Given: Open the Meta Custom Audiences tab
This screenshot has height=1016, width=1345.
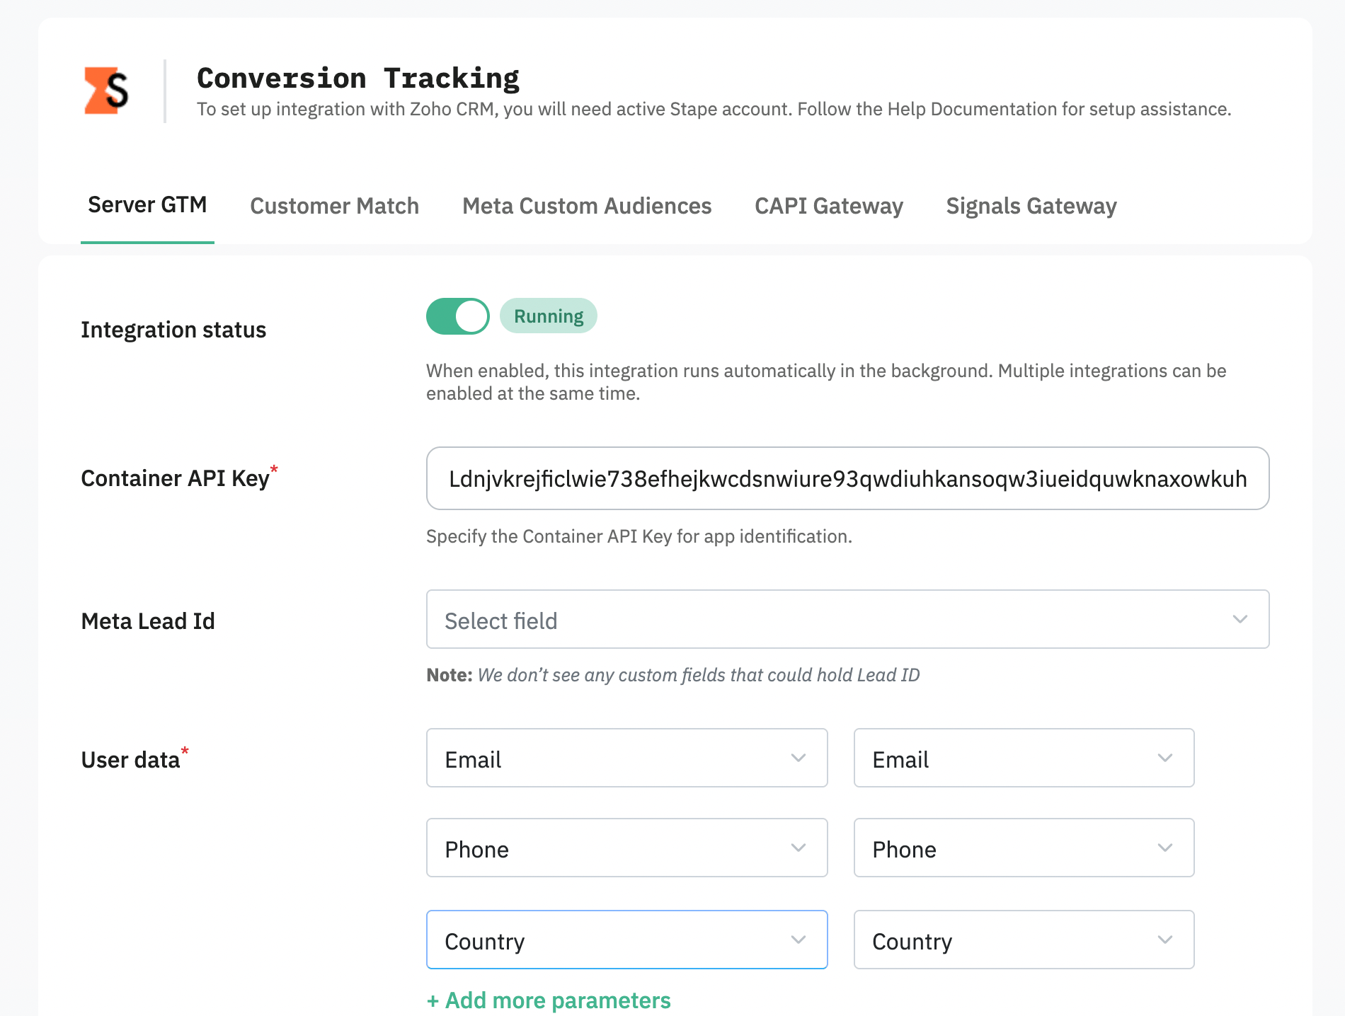Looking at the screenshot, I should 587,206.
